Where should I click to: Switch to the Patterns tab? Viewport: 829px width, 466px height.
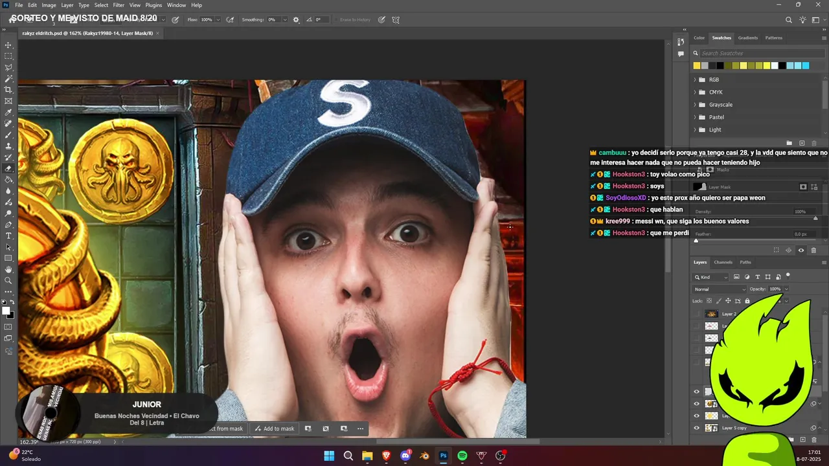(773, 38)
